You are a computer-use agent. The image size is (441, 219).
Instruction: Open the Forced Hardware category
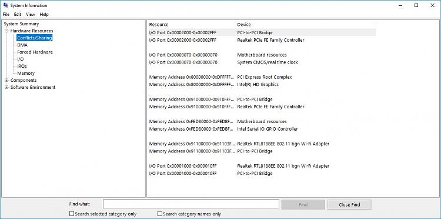point(35,52)
